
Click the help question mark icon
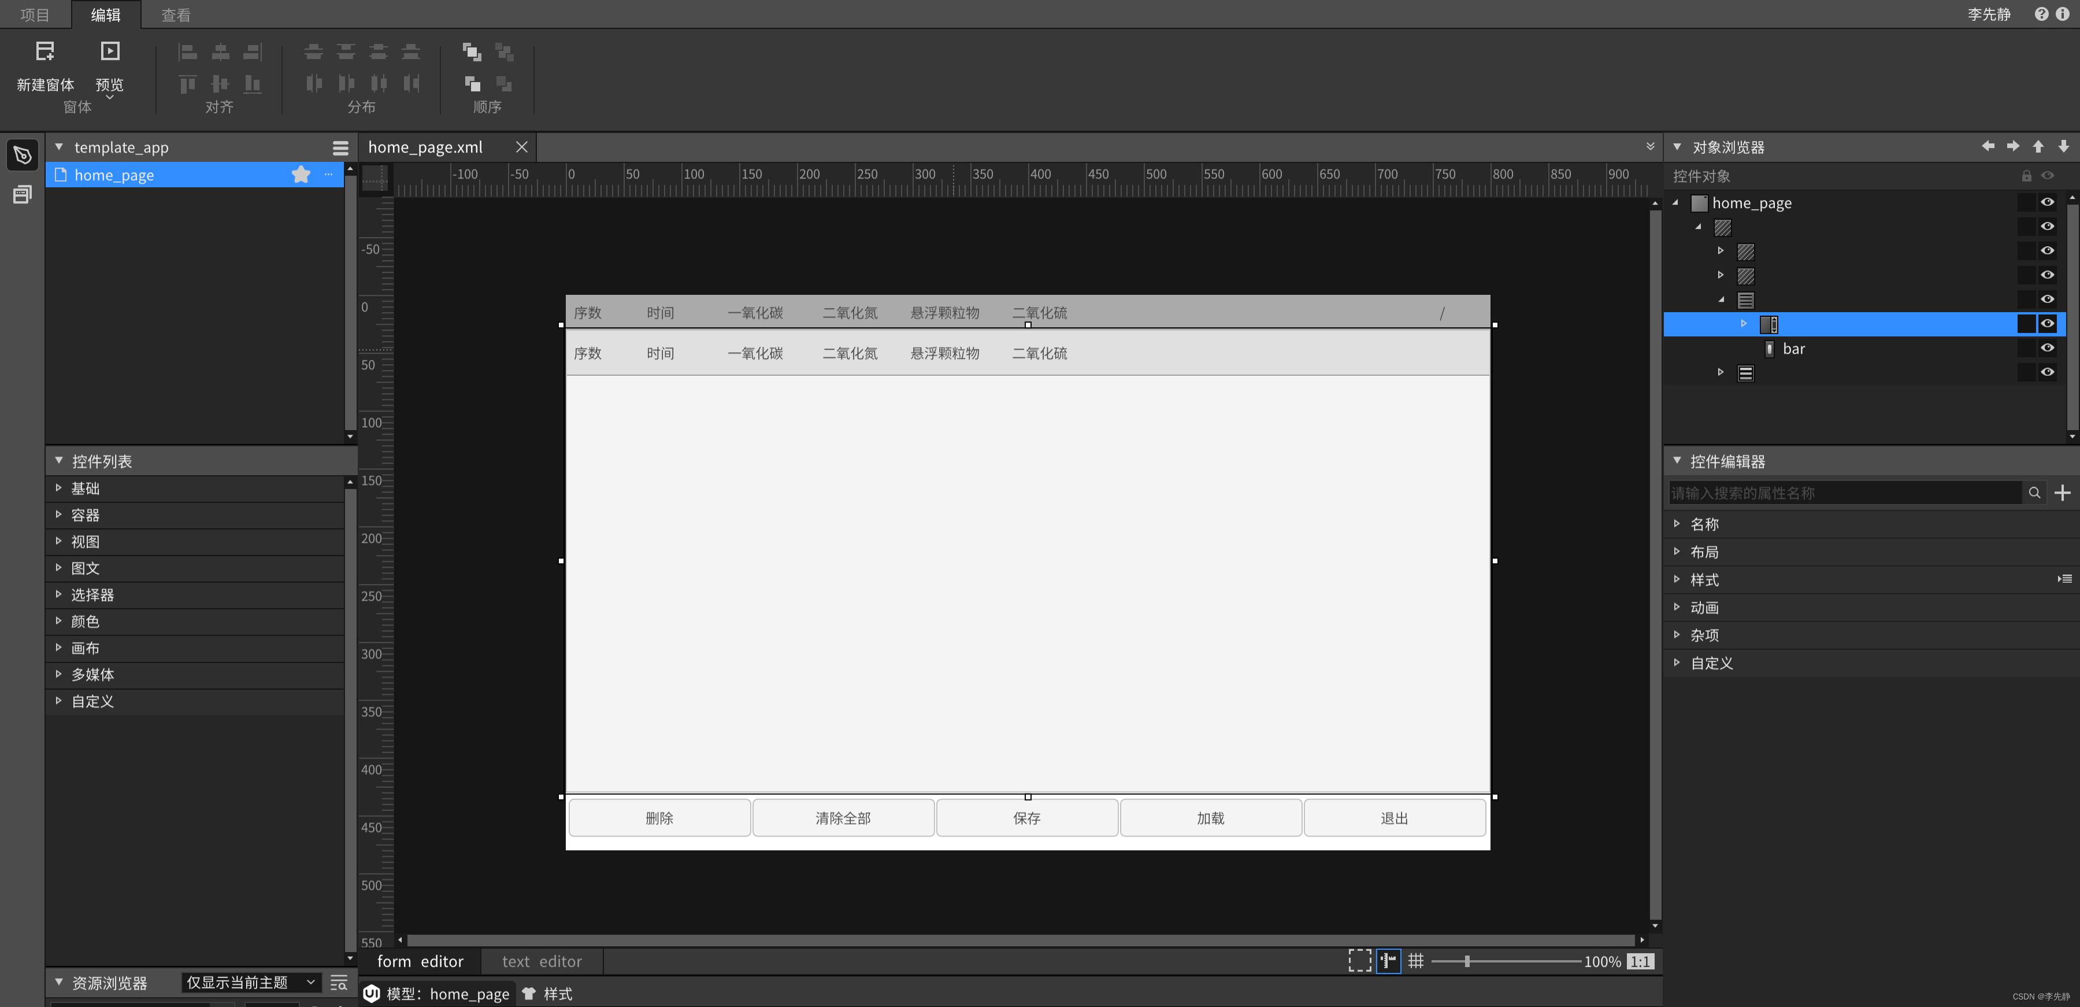click(x=2041, y=14)
